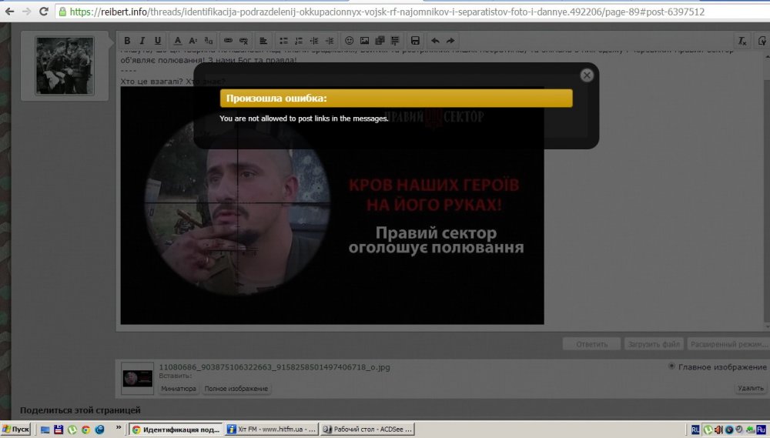
Task: Toggle bold formatting in the editor toolbar
Action: pos(128,40)
